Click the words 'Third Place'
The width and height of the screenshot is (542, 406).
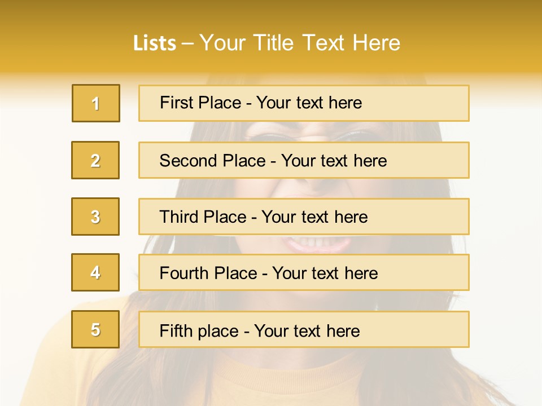[203, 217]
